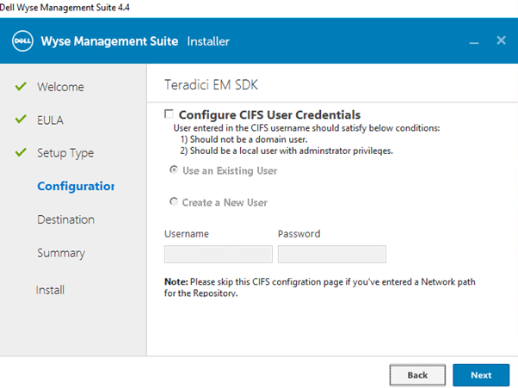Select the Configuration step
518x388 pixels.
pos(75,186)
